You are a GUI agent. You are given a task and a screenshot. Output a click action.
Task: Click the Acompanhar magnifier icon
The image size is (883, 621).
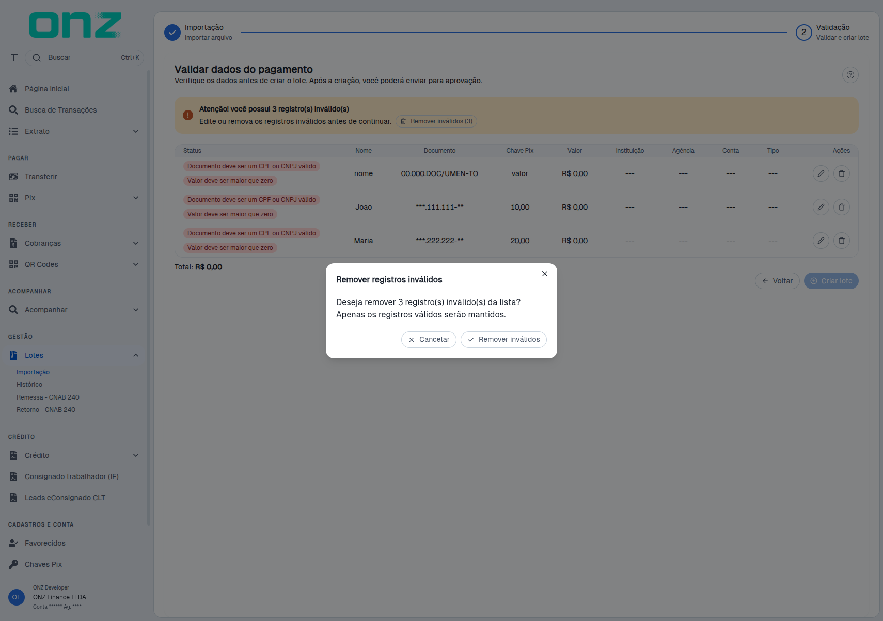13,310
